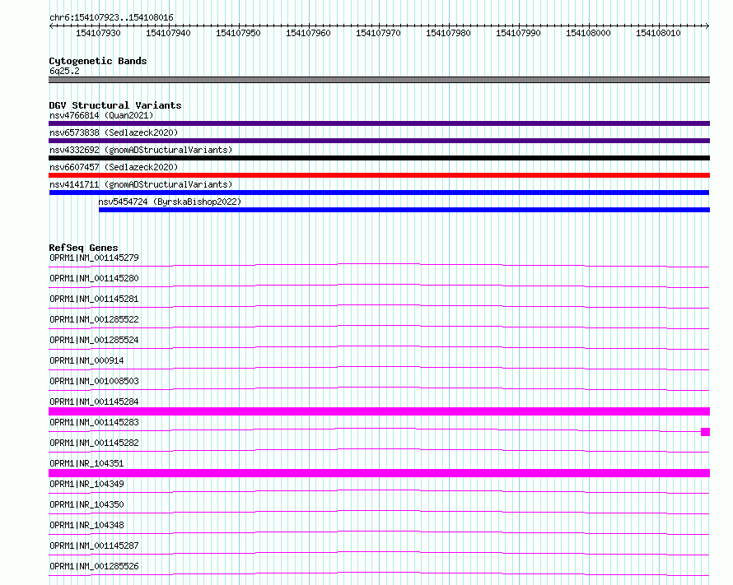Image resolution: width=733 pixels, height=585 pixels.
Task: Click ruler position 154107930
Action: pyautogui.click(x=98, y=33)
